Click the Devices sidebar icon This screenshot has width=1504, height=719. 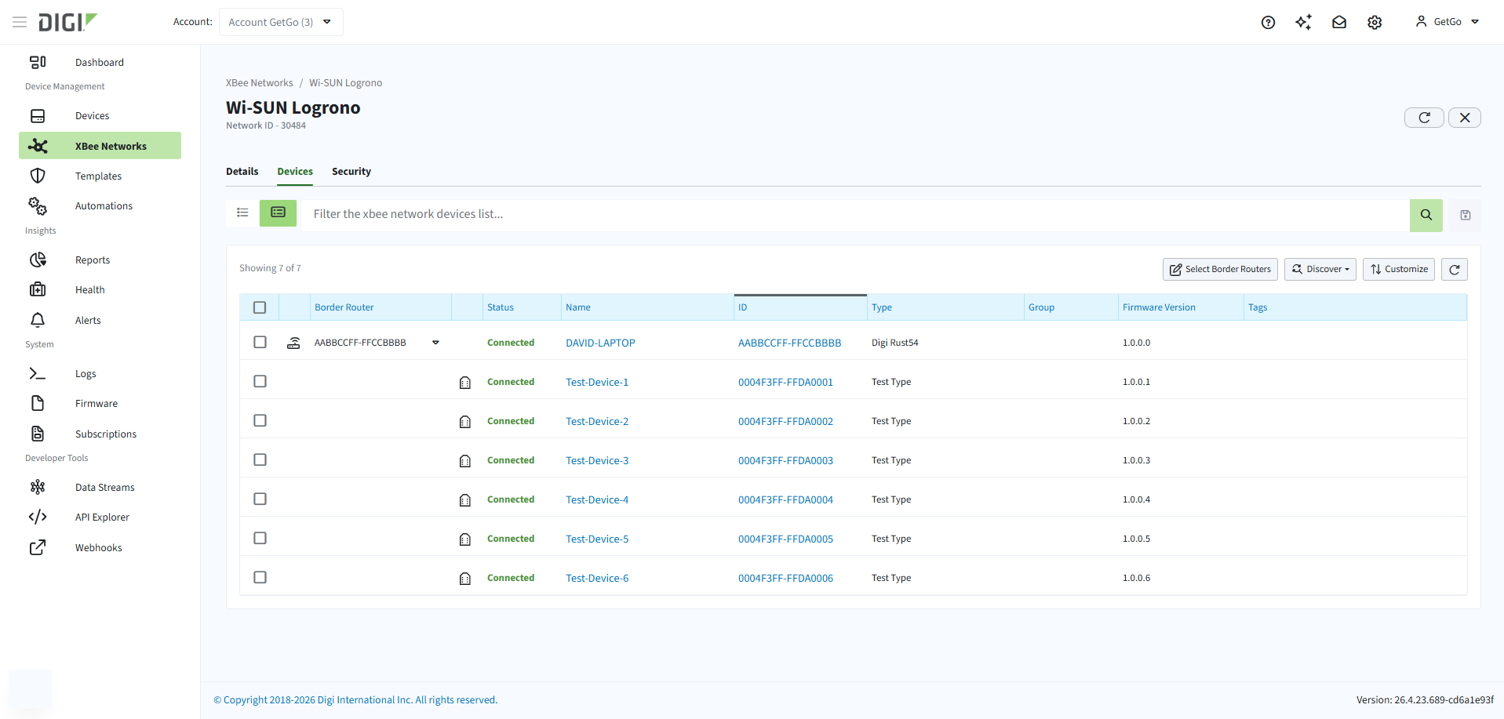pos(38,116)
